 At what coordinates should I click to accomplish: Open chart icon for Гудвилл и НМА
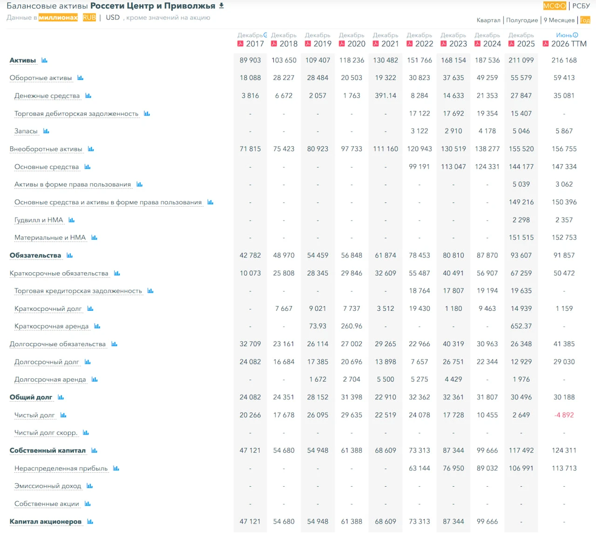[x=72, y=220]
